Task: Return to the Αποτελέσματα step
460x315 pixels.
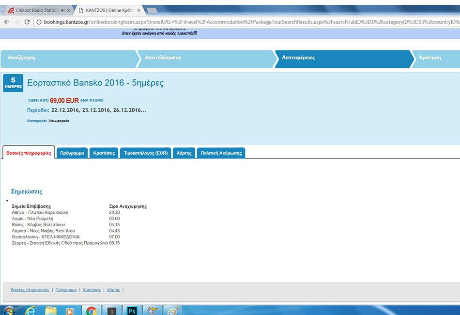Action: click(x=203, y=58)
